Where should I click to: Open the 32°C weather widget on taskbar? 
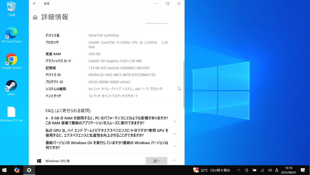(212, 170)
